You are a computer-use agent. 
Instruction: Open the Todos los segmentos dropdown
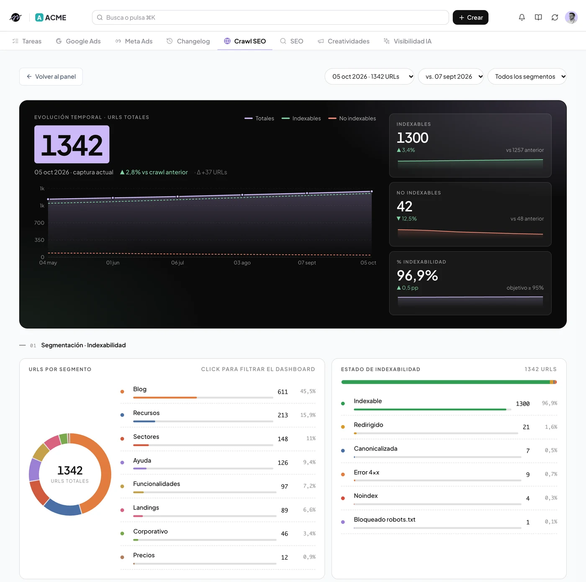[527, 77]
